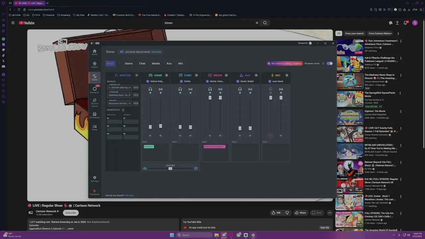Open CHAT channel gear settings
This screenshot has width=425, height=239.
coord(197,75)
